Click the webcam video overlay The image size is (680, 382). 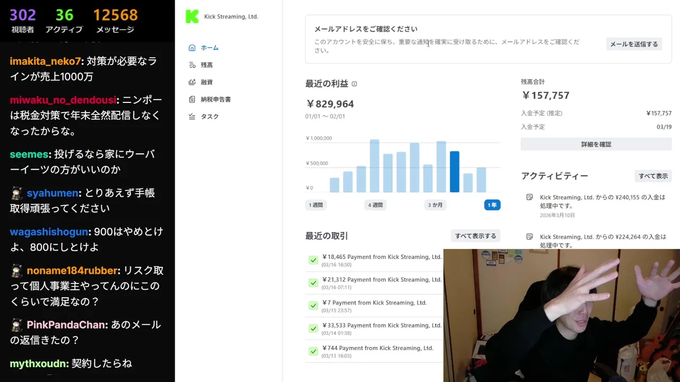pyautogui.click(x=562, y=315)
